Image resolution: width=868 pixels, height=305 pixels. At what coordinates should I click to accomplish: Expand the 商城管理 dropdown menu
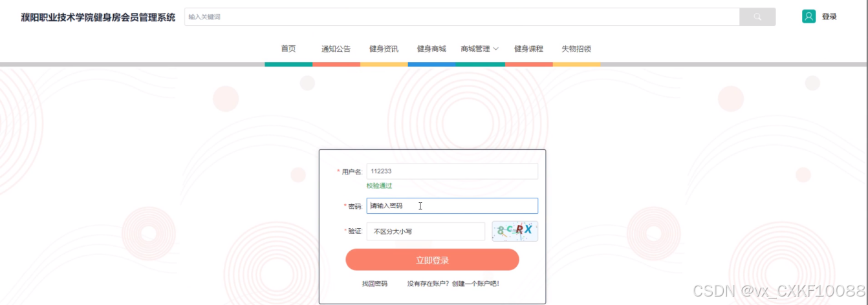[480, 48]
